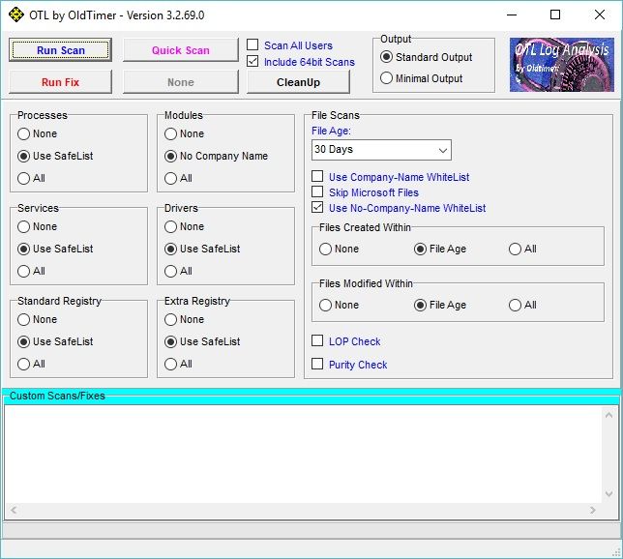The height and width of the screenshot is (559, 623).
Task: Click inside the Custom Scans/Fixes text box
Action: [x=304, y=455]
